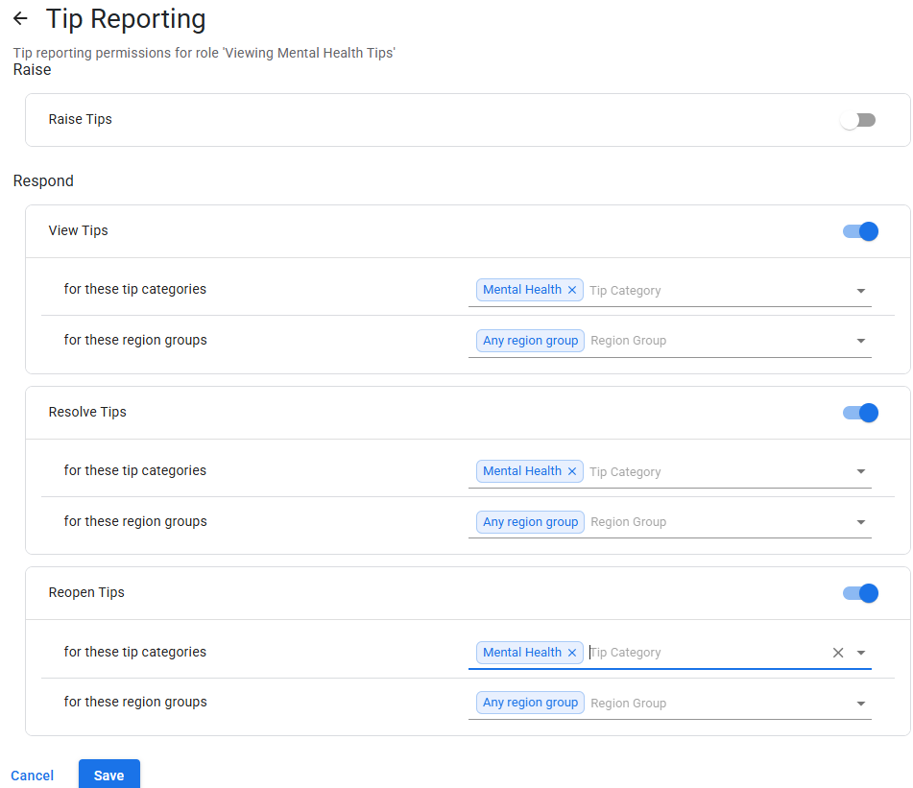Click the Respond section heading
Image resolution: width=913 pixels, height=788 pixels.
click(43, 181)
